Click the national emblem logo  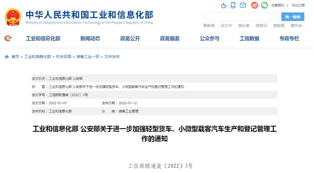point(13,17)
